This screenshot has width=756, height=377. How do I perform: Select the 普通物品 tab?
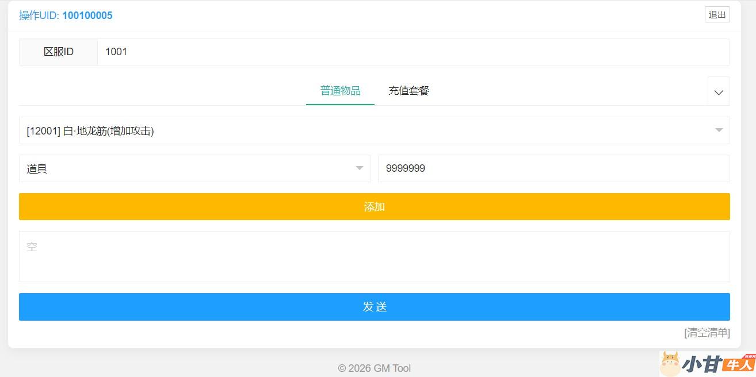pos(340,91)
